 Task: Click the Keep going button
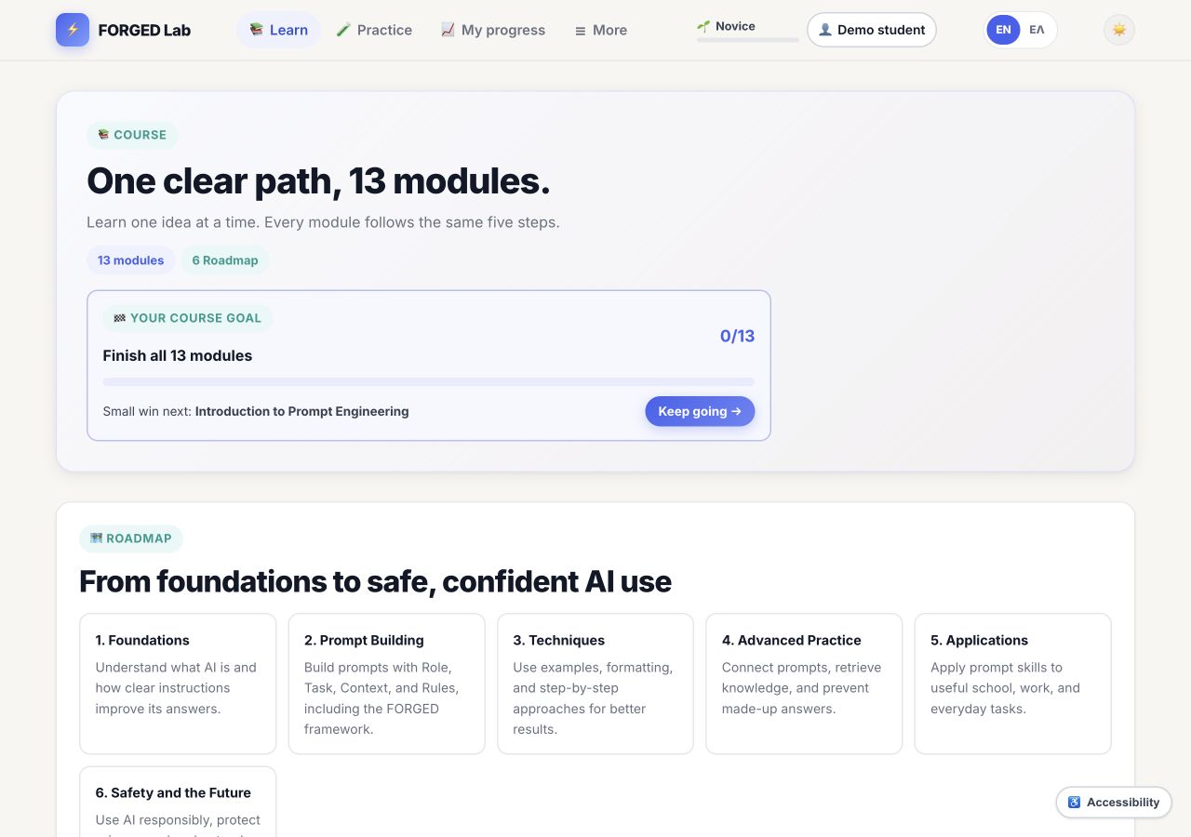700,411
